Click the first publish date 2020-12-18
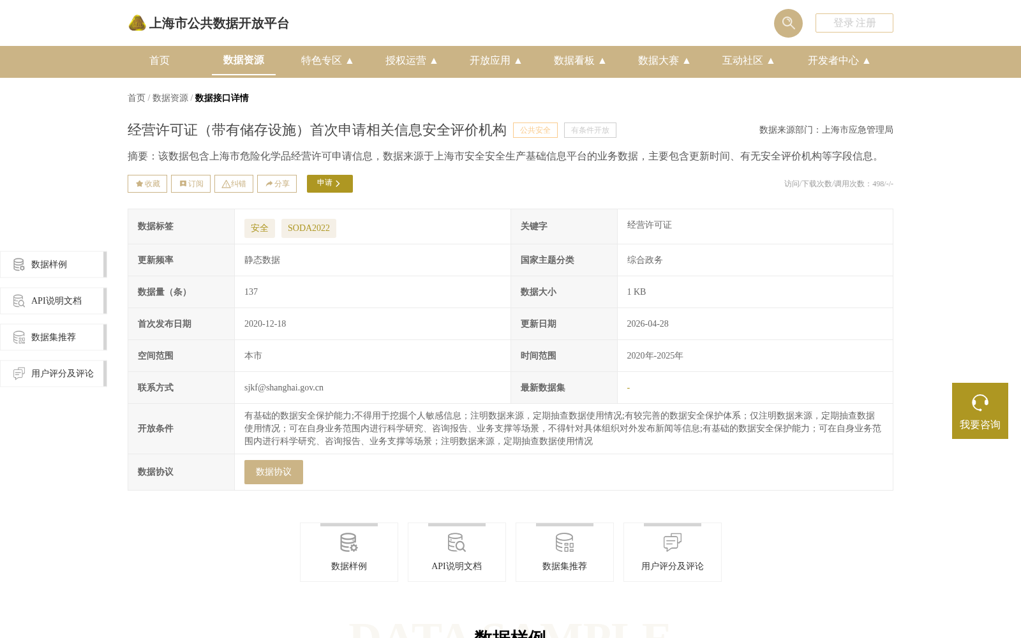The image size is (1021, 638). point(265,324)
